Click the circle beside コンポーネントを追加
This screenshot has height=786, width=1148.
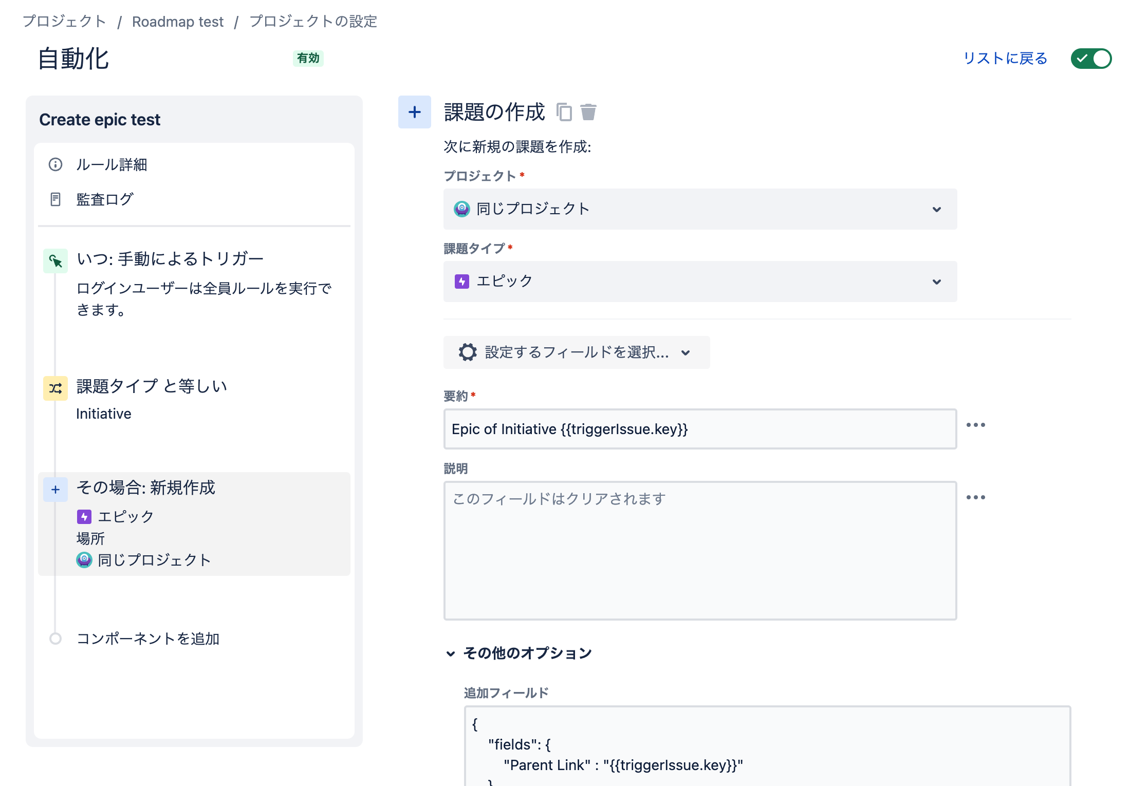[55, 639]
